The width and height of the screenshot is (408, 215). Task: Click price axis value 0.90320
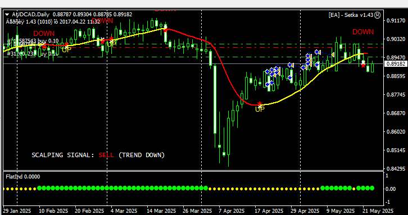[x=396, y=39]
